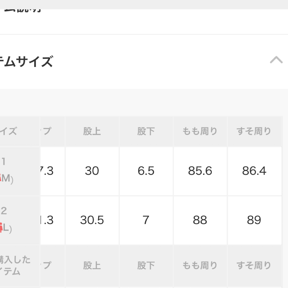Click the 30.5 rise value cell
Viewport: 288px width, 288px height.
[92, 221]
